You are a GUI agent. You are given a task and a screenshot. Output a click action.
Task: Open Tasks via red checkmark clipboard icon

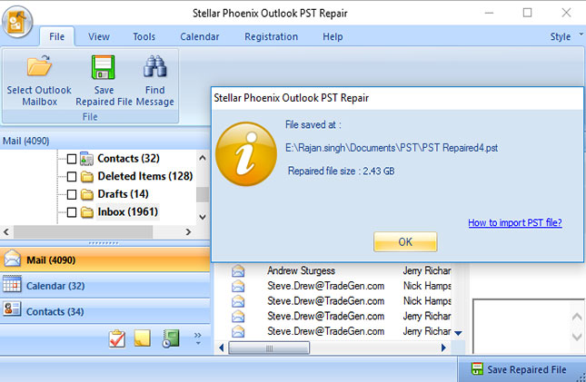(117, 338)
